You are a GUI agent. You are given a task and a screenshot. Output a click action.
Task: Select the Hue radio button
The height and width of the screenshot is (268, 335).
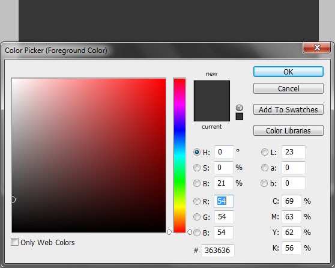(x=196, y=152)
